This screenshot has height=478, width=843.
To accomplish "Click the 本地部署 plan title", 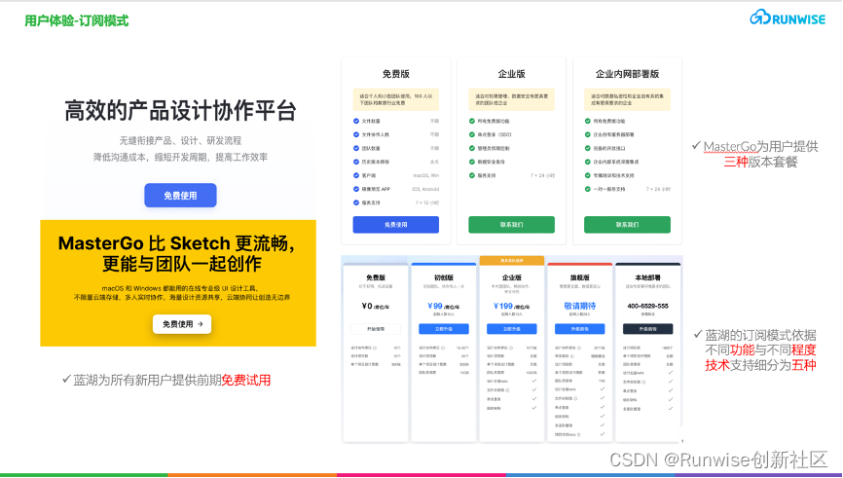I will point(648,278).
